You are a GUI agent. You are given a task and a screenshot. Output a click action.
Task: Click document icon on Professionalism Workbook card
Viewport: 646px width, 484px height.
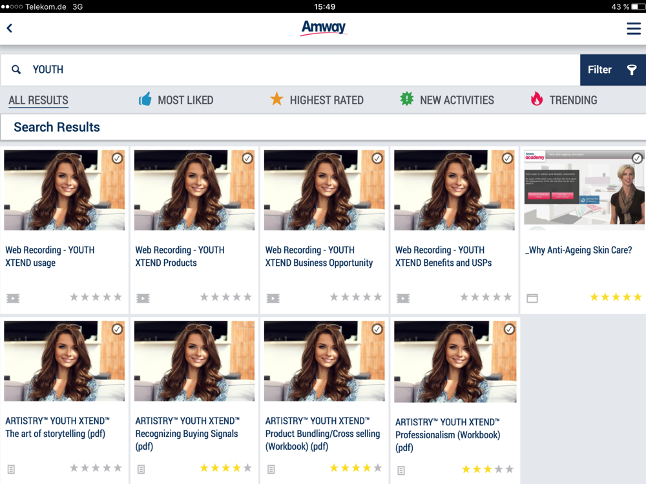coord(401,470)
